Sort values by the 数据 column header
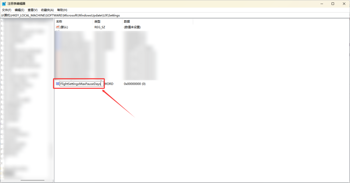The image size is (350, 183). pyautogui.click(x=127, y=22)
